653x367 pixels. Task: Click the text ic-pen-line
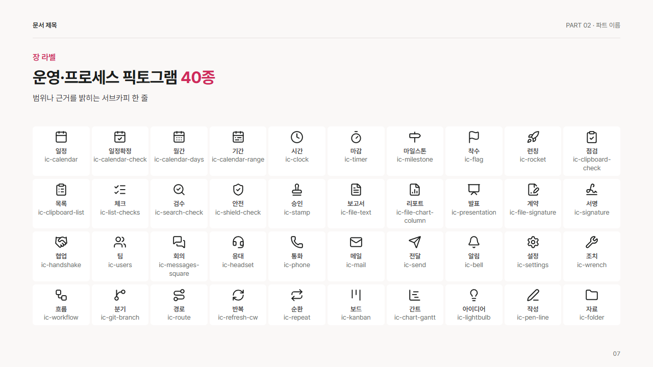click(x=533, y=318)
